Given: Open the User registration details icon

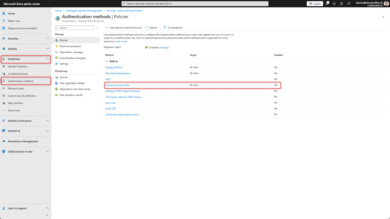Looking at the screenshot, I should coord(56,83).
